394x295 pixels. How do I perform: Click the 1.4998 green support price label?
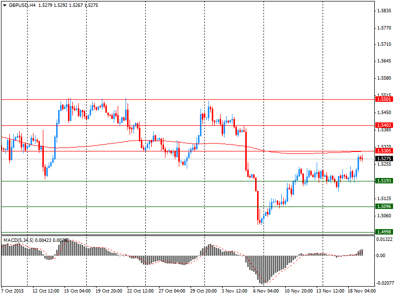click(384, 232)
